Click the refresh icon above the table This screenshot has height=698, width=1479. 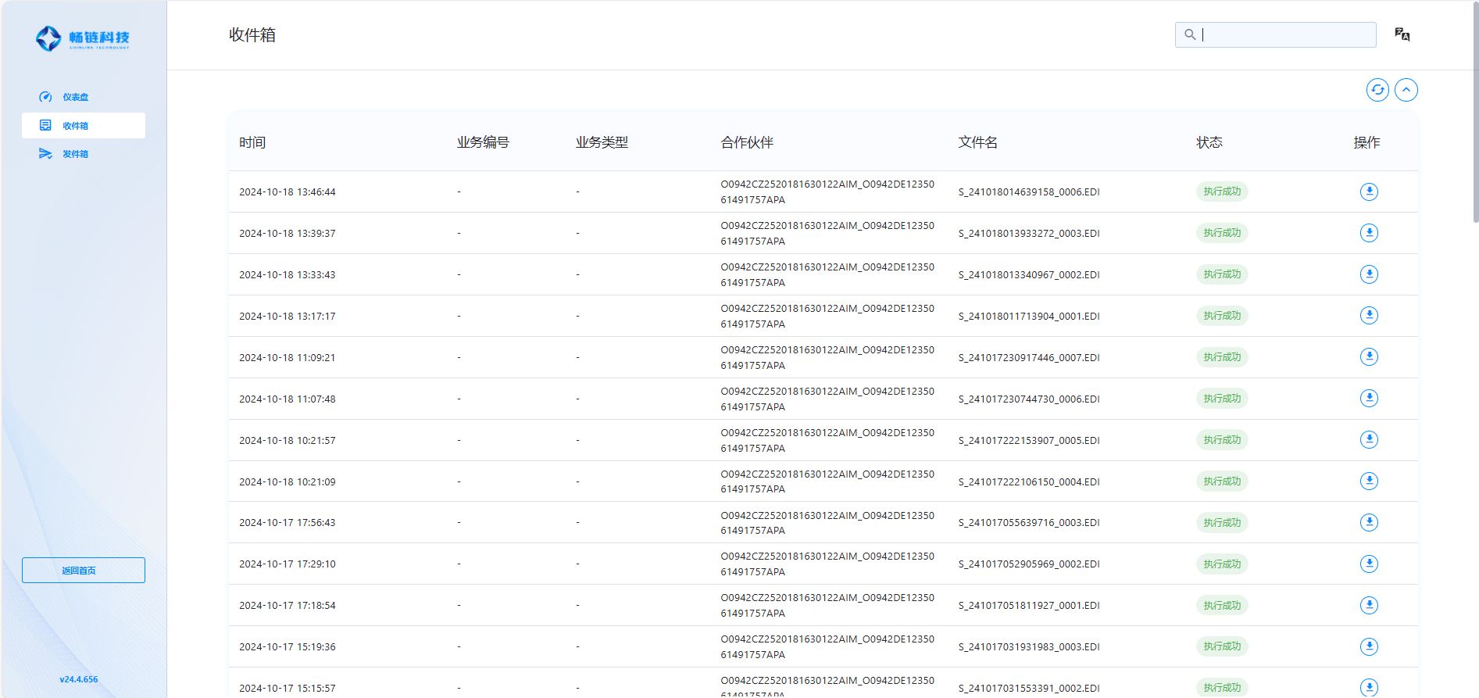(1377, 90)
